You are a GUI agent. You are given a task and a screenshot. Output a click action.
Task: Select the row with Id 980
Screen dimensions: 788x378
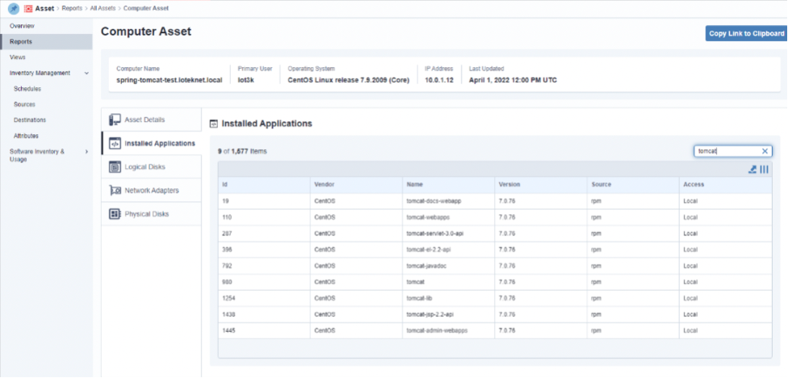[x=495, y=283]
